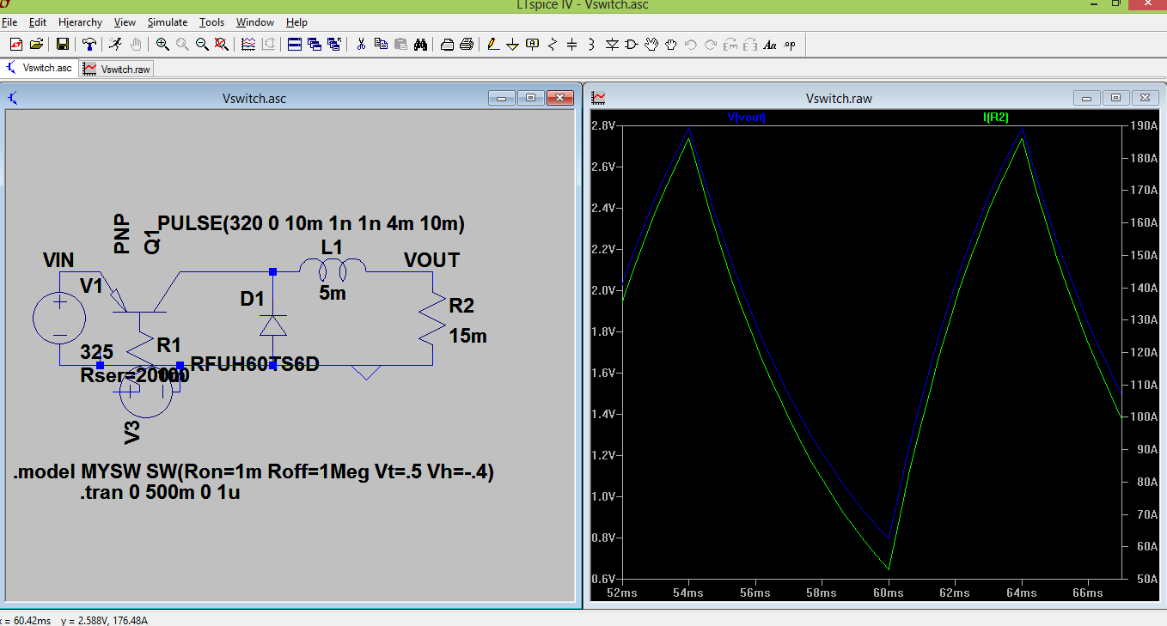Halt simulation with hand icon
The image size is (1167, 626).
click(136, 44)
